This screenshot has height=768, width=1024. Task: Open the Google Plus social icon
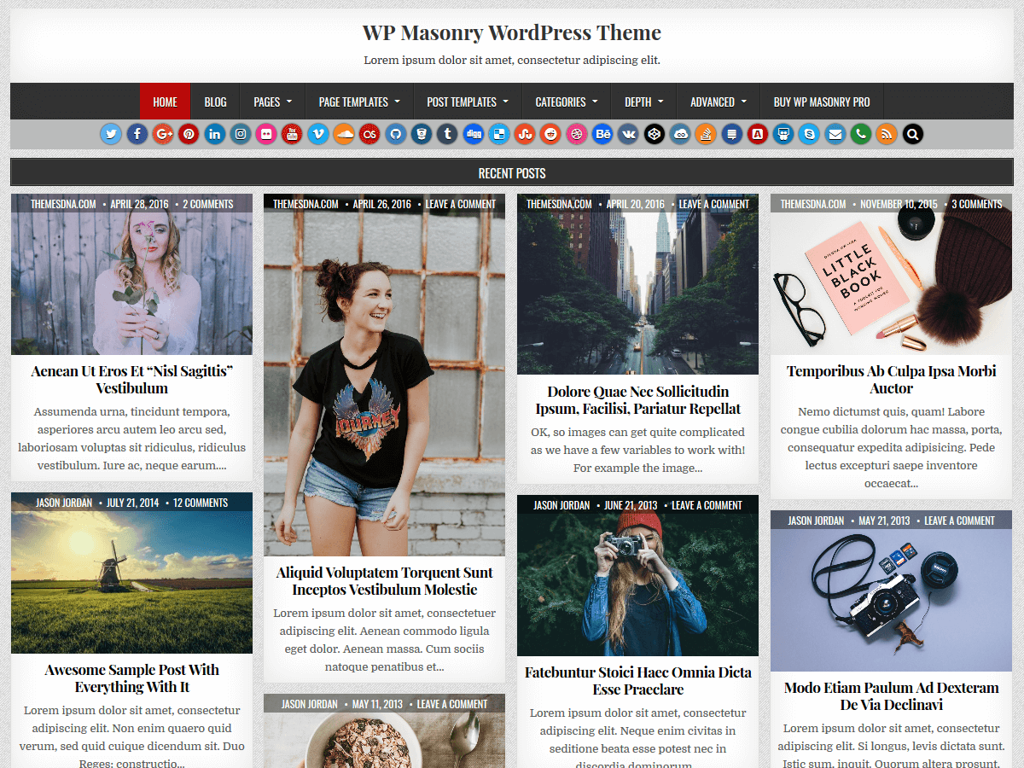point(163,134)
